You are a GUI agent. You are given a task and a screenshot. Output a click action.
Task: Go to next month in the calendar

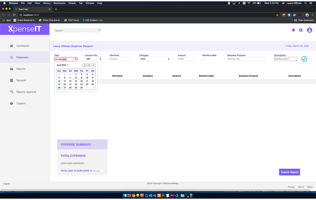(93, 65)
